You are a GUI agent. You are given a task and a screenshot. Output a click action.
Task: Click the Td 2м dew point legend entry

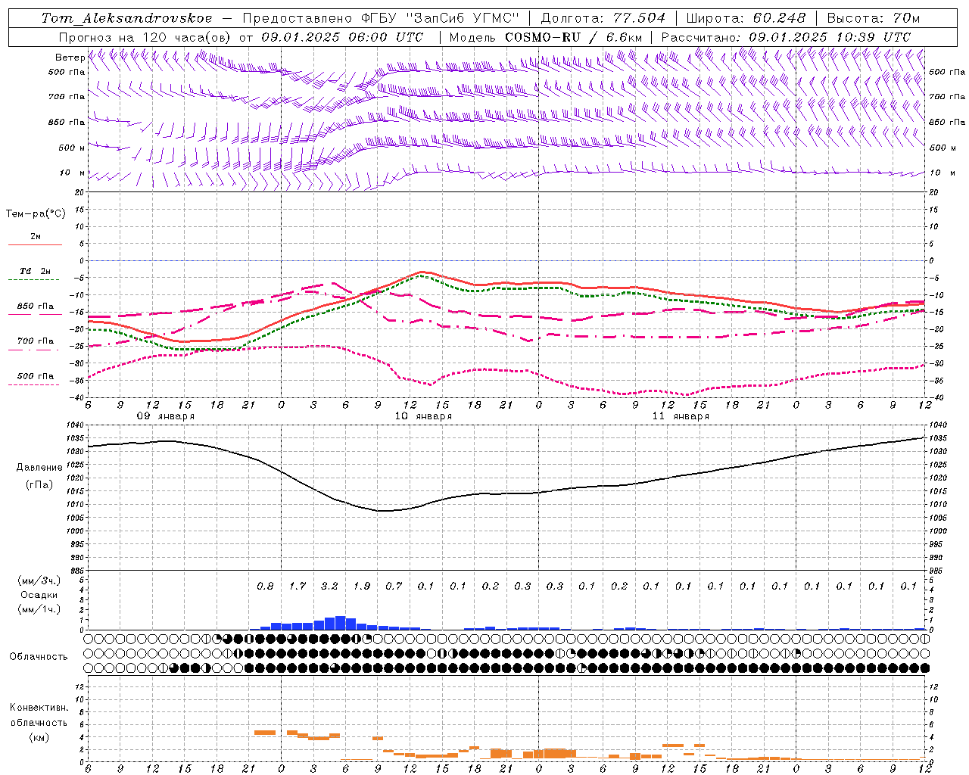tap(35, 271)
